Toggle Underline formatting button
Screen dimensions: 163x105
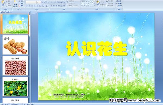point(32,6)
